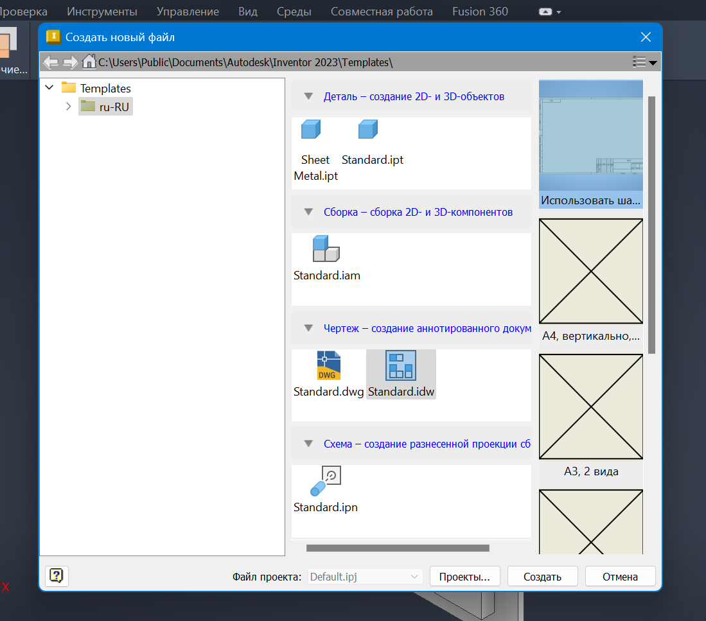Click the Чертеж section header link
The height and width of the screenshot is (621, 706).
pos(427,328)
